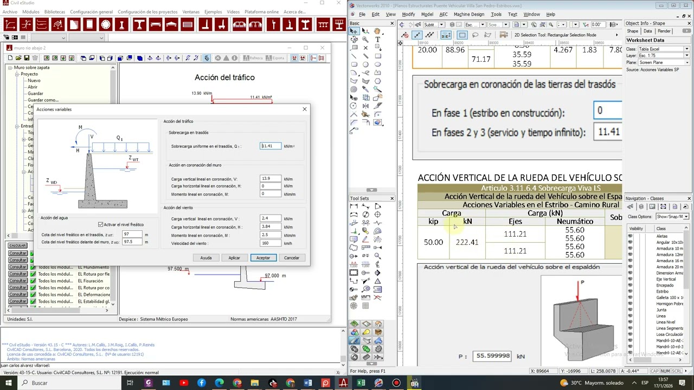This screenshot has width=694, height=390.
Task: Switch to the Data tab in Object Info
Action: pos(648,31)
